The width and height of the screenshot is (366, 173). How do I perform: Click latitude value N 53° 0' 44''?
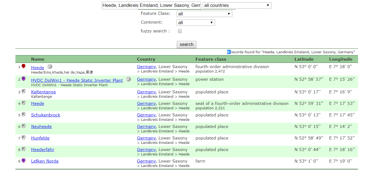point(307,150)
